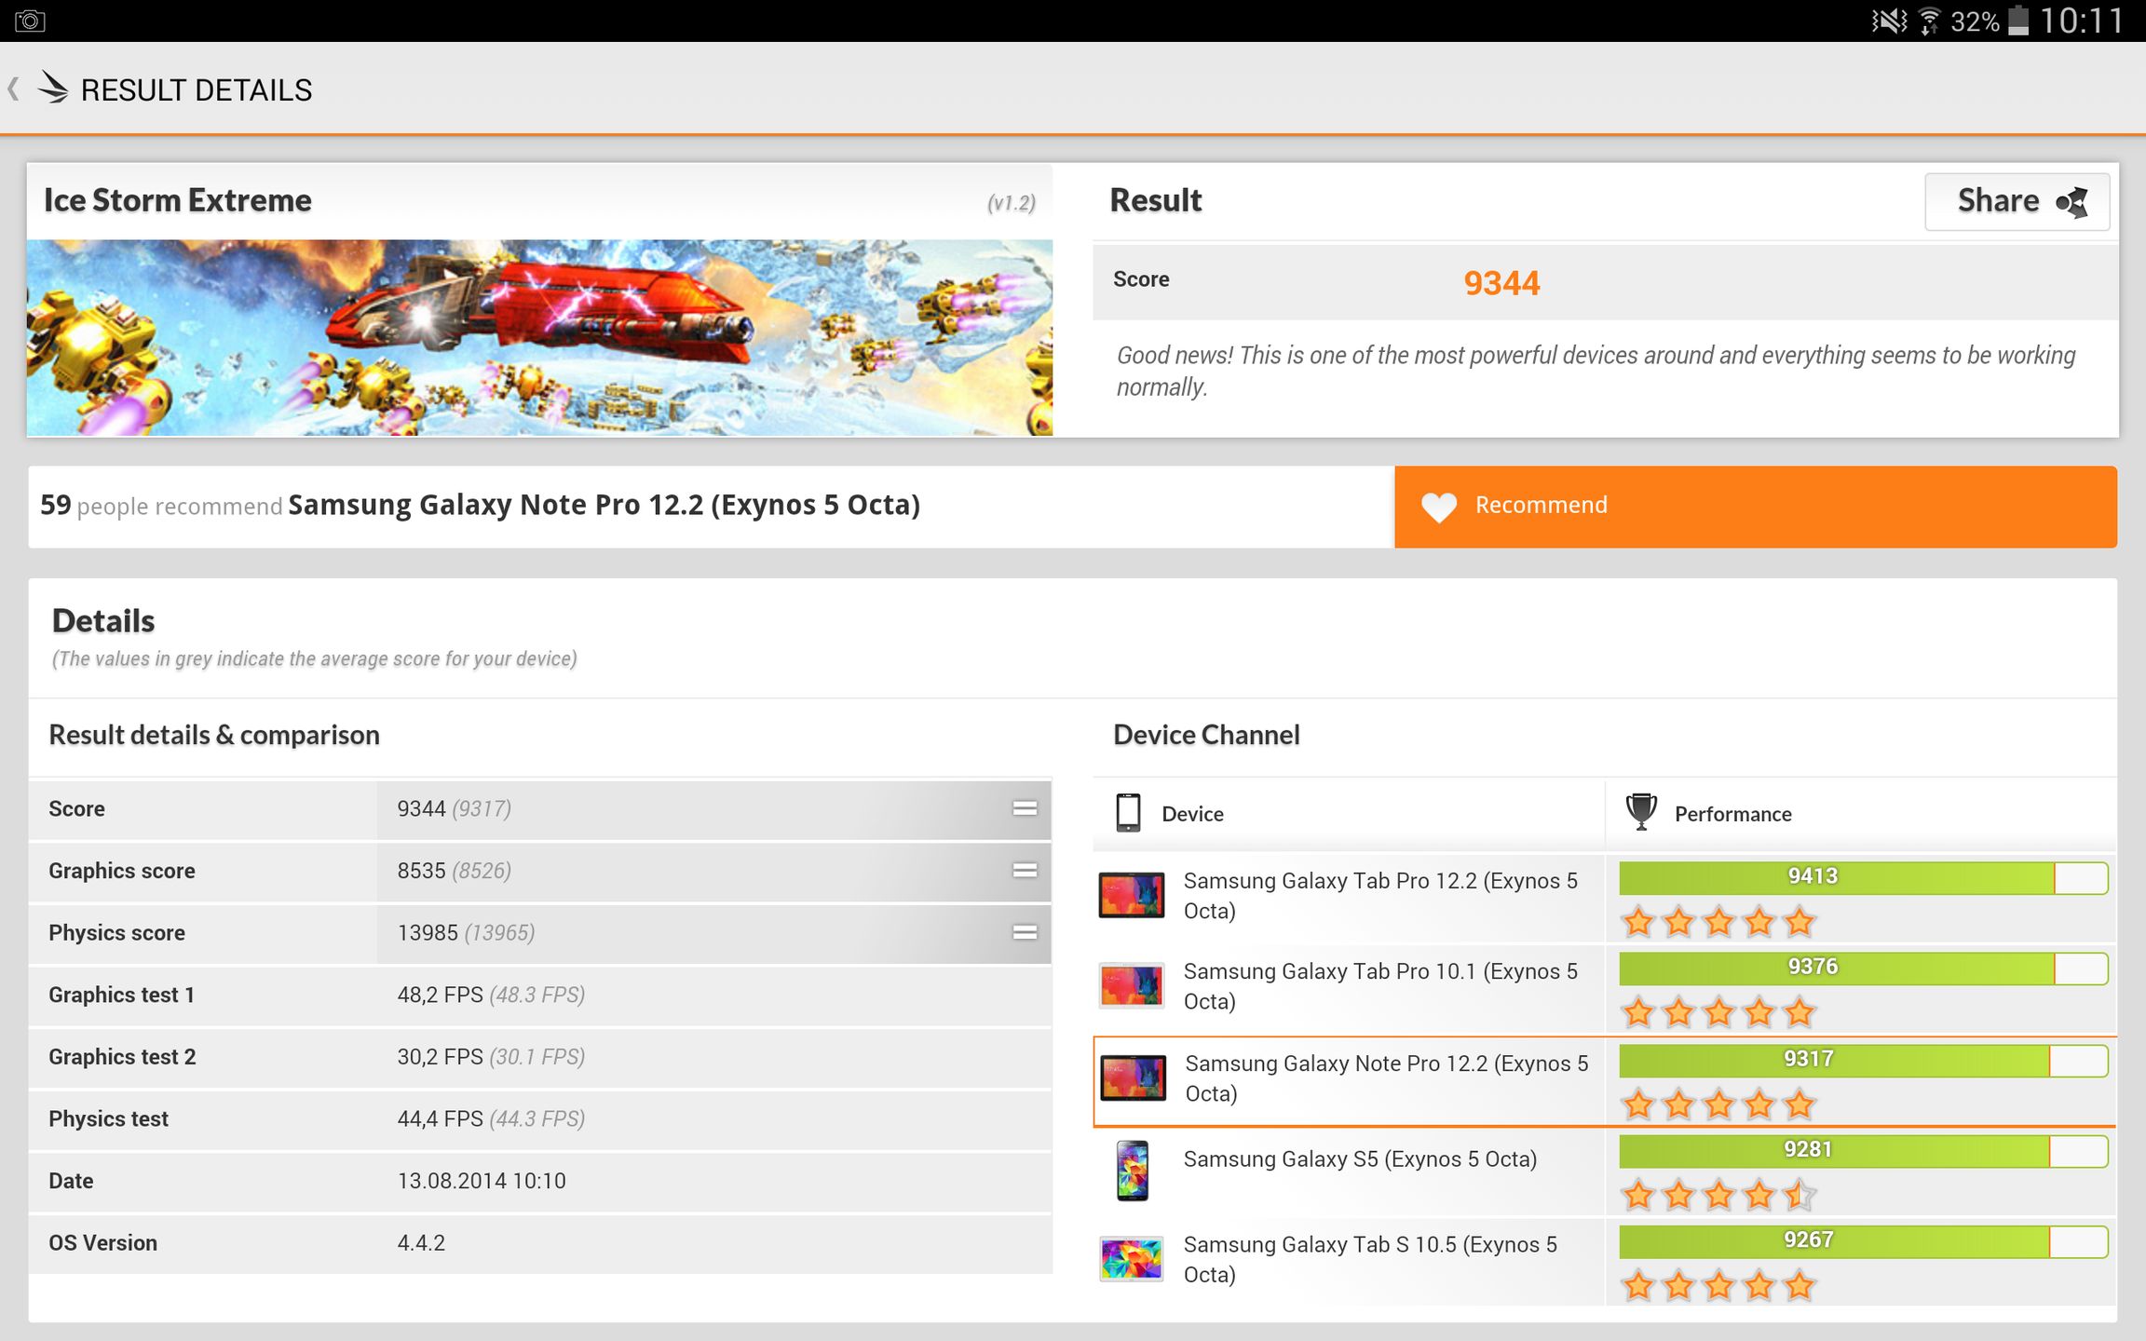Open the Samsung Galaxy Tab Pro 12.2 entry
The image size is (2146, 1341).
tap(1379, 895)
